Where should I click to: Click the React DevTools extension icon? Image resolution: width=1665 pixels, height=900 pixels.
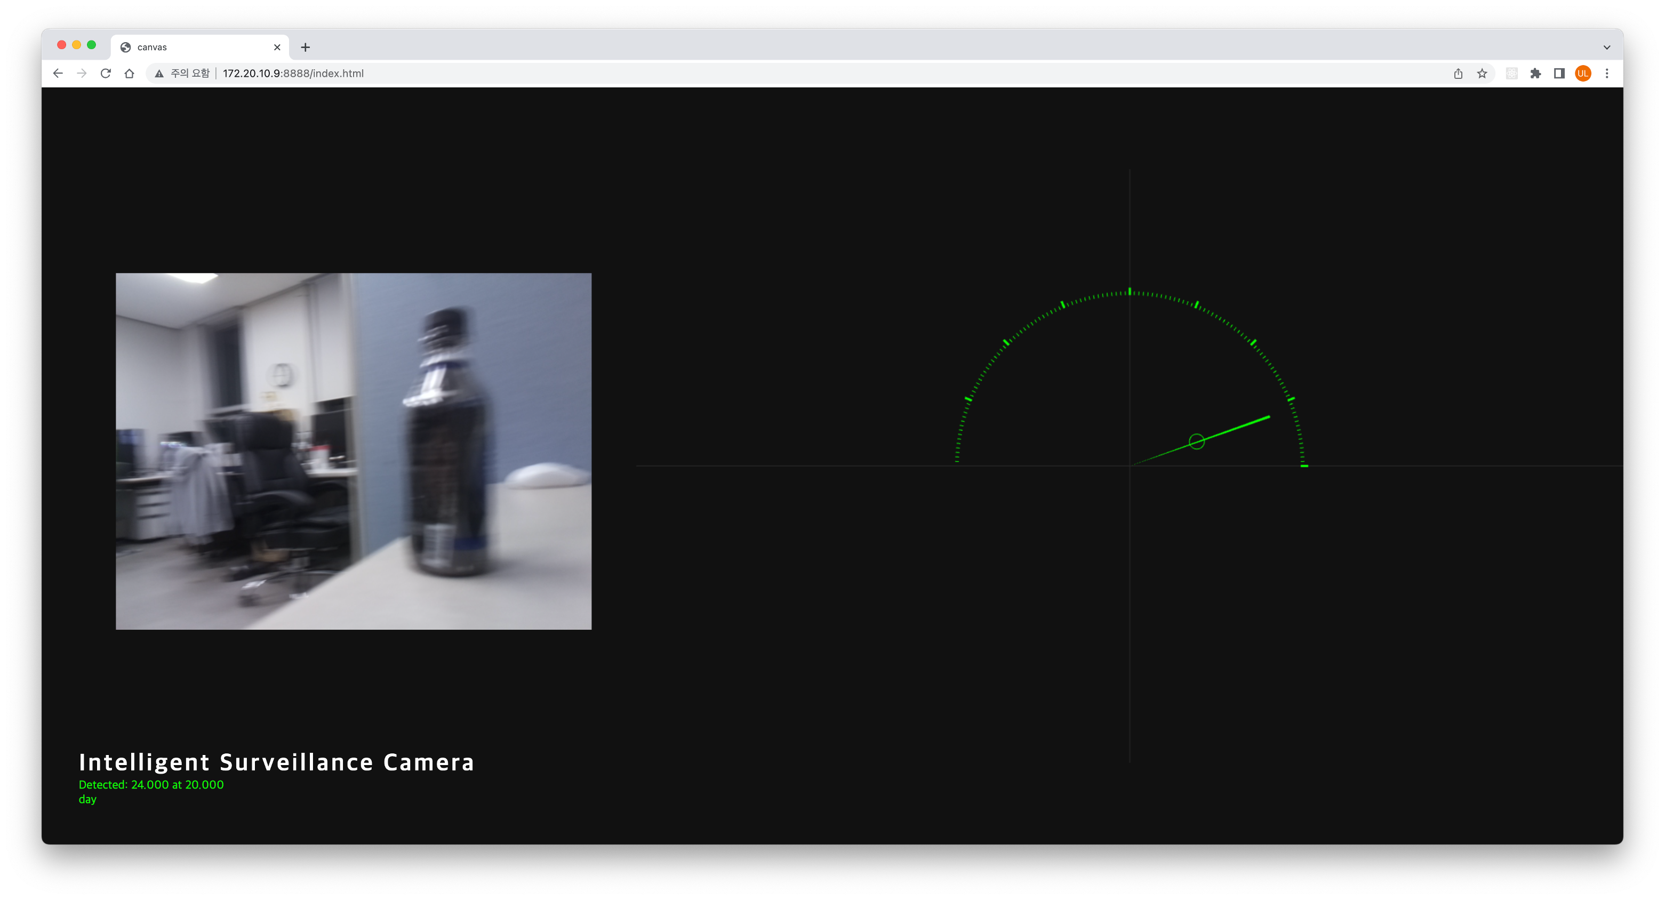pos(1512,73)
